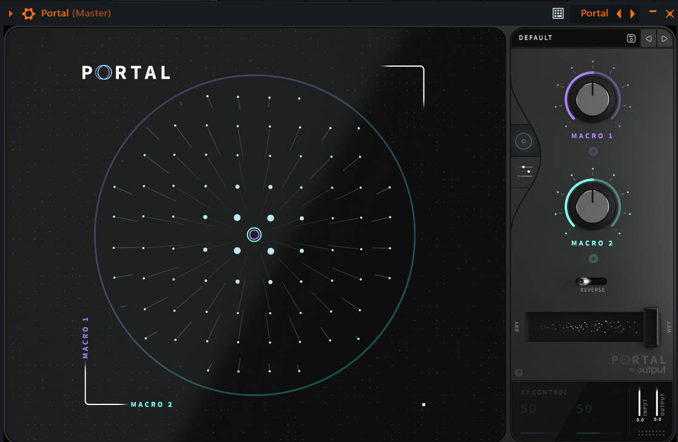
Task: Click the Macro 1 knob
Action: 592,99
